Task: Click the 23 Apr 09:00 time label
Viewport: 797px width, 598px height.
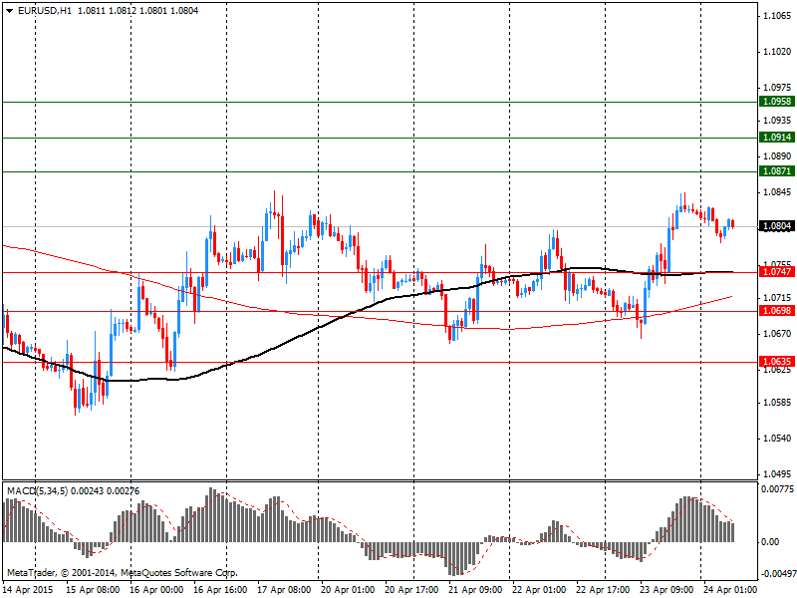Action: pyautogui.click(x=666, y=590)
